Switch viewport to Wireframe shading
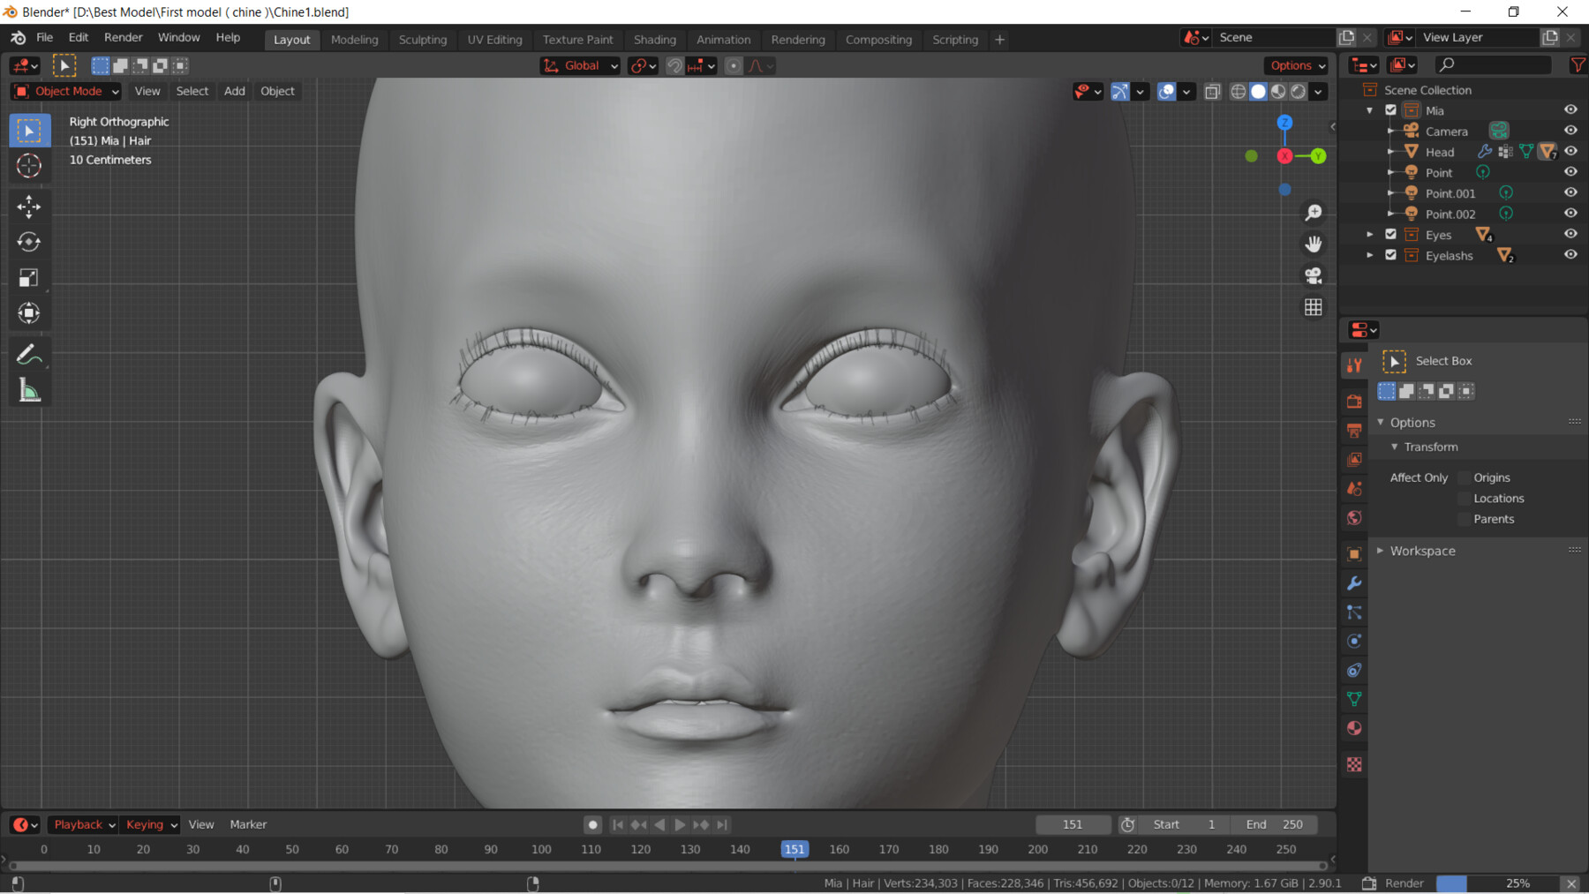 click(1238, 91)
